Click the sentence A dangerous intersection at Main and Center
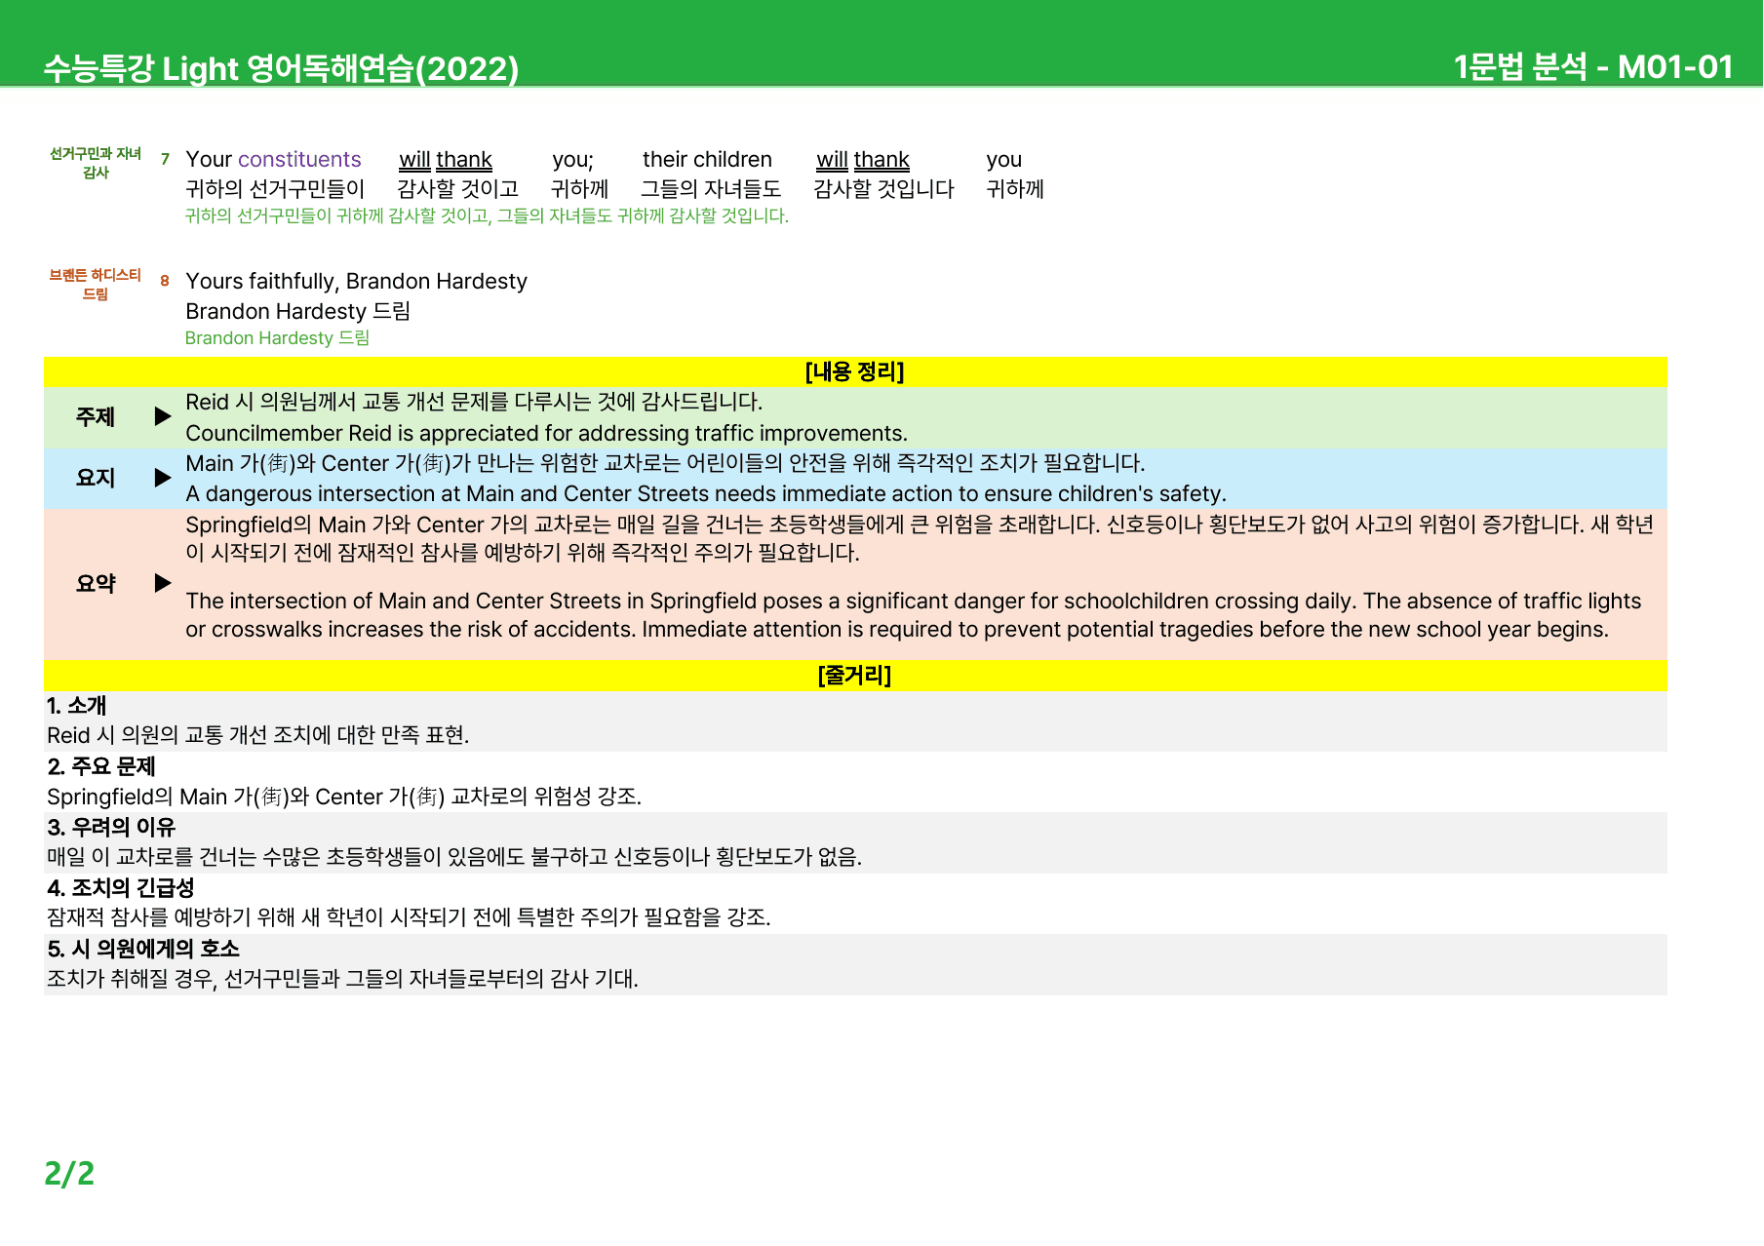This screenshot has height=1246, width=1764. pos(706,493)
